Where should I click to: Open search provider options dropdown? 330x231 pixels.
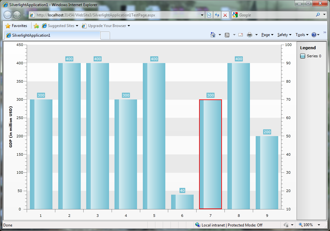pos(324,15)
